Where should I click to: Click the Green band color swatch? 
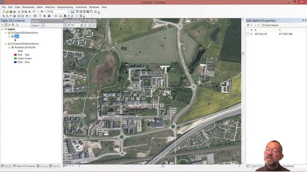click(15, 58)
